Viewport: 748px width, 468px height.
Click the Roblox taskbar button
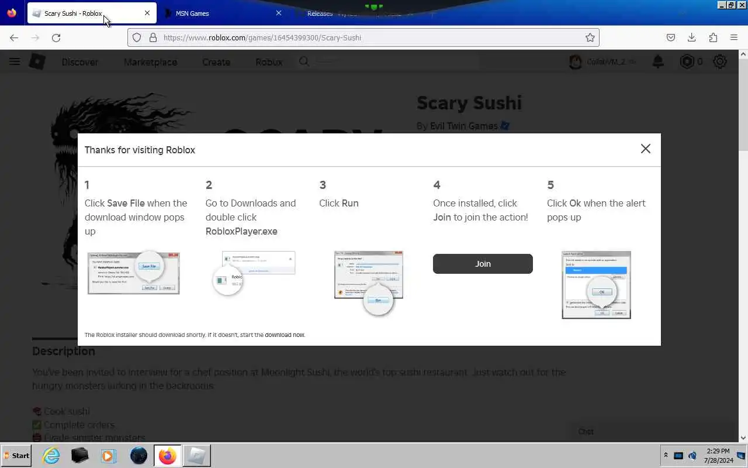(197, 456)
